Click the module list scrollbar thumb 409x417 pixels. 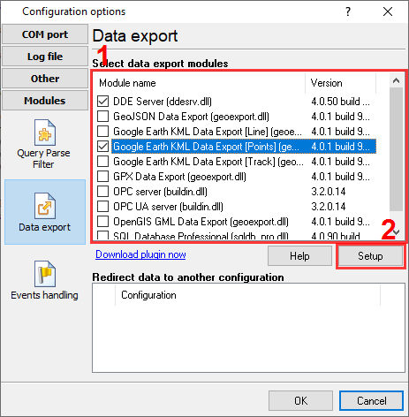tap(396, 149)
